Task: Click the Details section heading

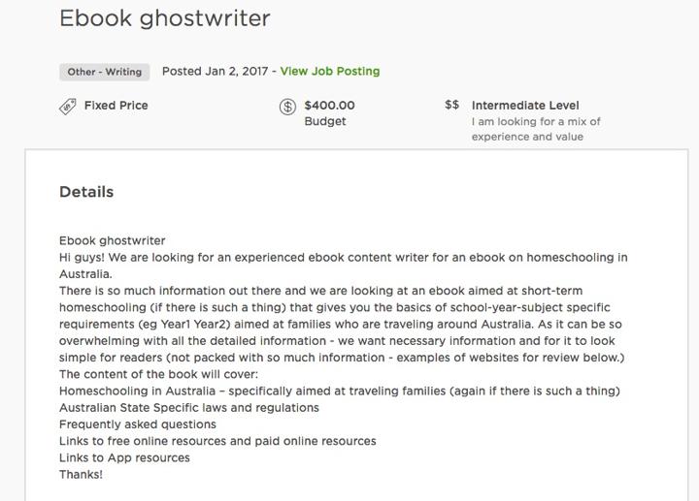Action: click(86, 192)
